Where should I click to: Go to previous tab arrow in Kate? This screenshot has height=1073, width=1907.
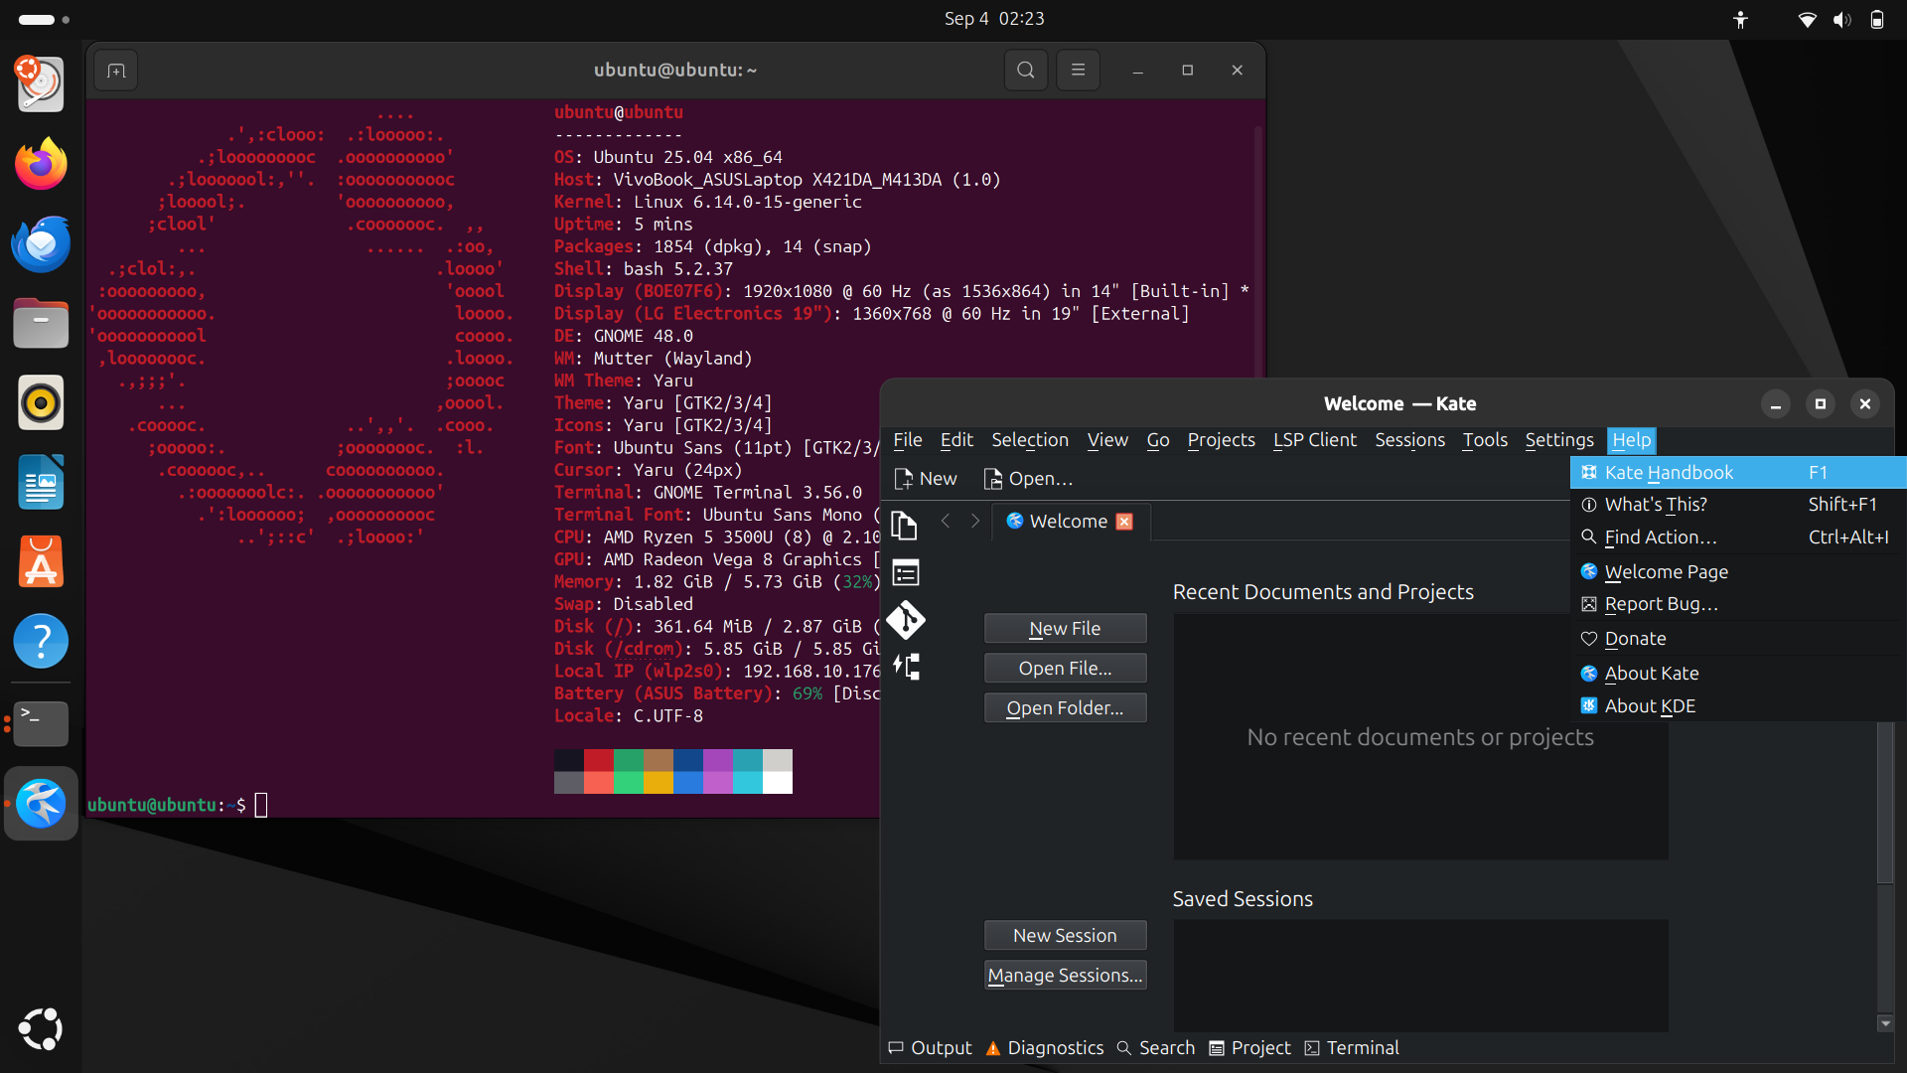(x=947, y=521)
